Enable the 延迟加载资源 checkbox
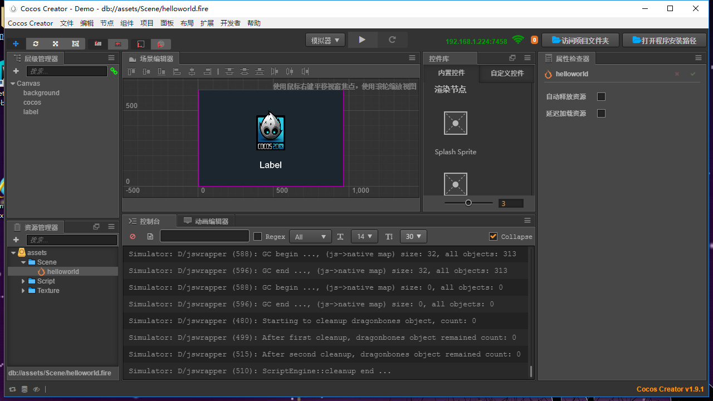 point(601,113)
